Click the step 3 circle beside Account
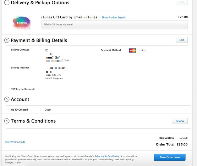The height and width of the screenshot is (166, 197). pyautogui.click(x=7, y=99)
